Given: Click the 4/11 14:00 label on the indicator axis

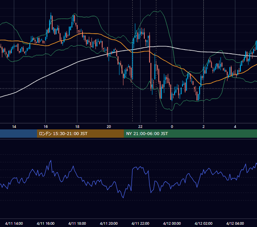Looking at the screenshot, I should coord(14,223).
